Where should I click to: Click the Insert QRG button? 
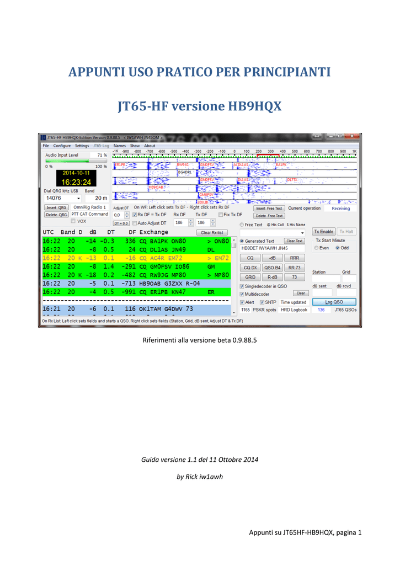point(56,207)
